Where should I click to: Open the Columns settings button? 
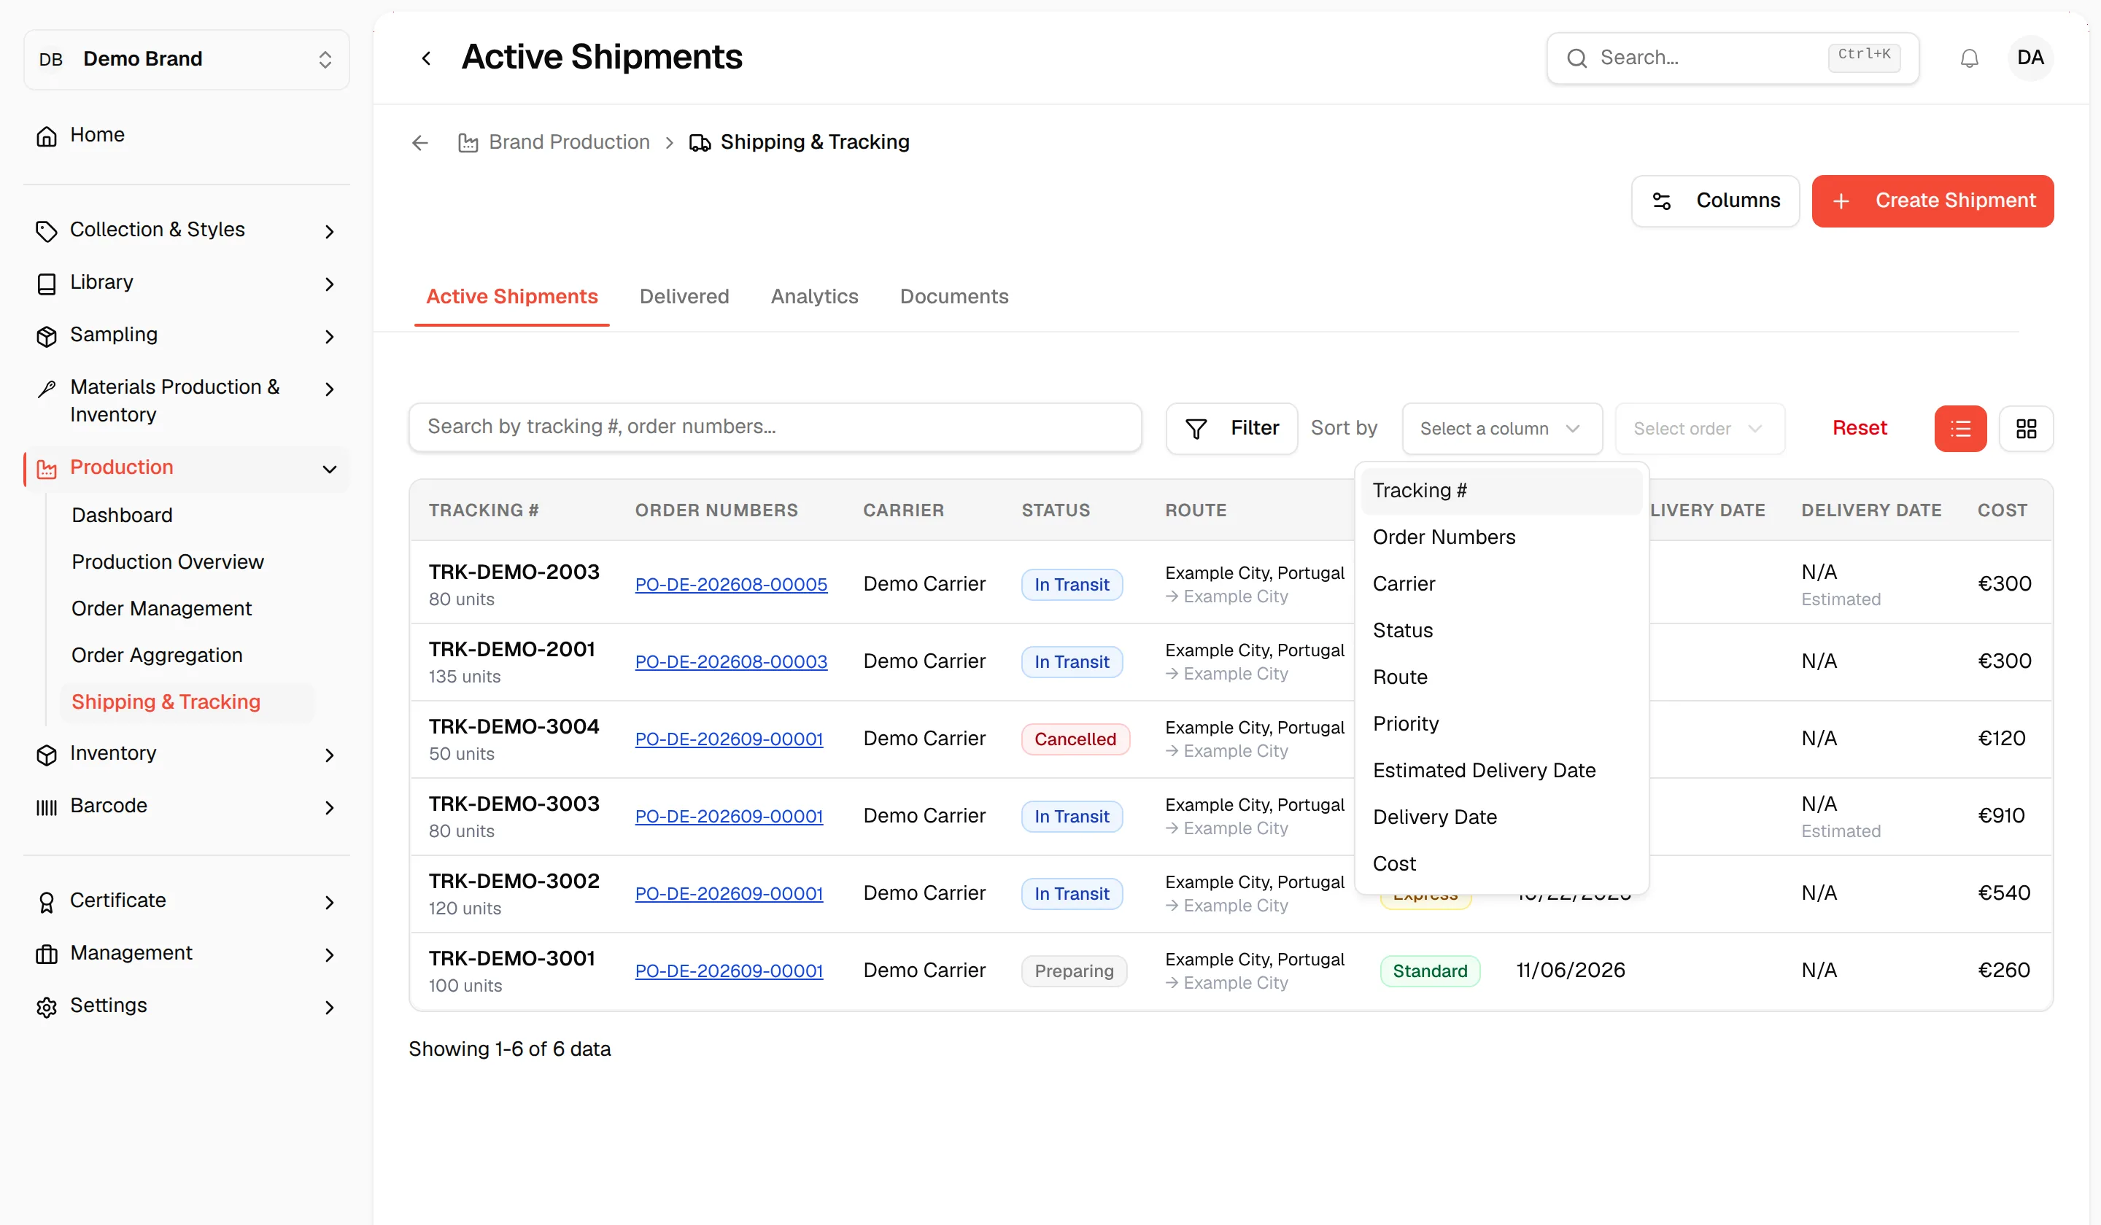click(x=1714, y=201)
